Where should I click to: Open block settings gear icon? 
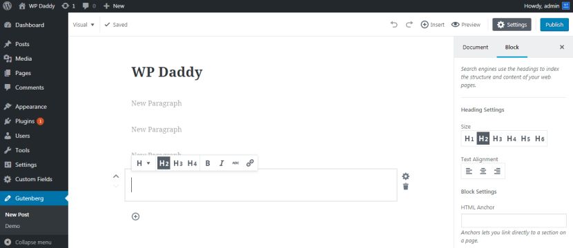coord(406,176)
